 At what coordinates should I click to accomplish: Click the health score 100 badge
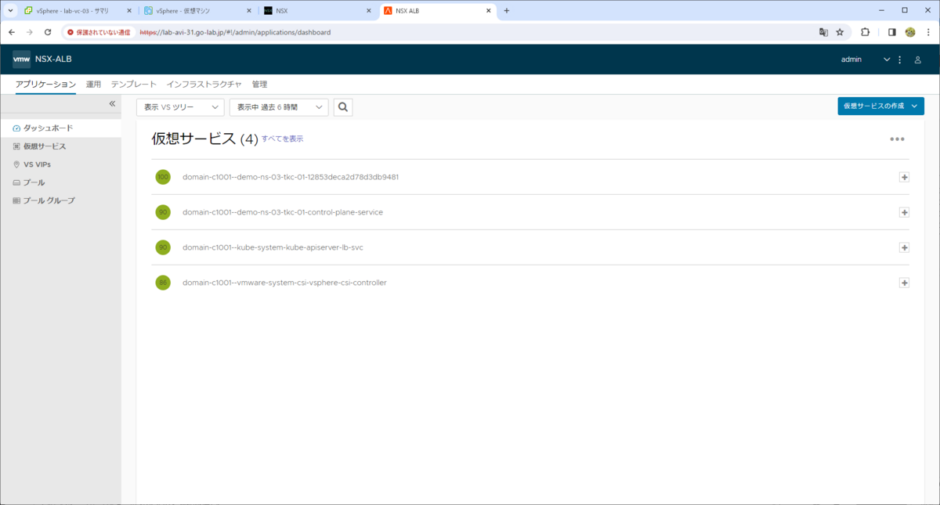(163, 177)
